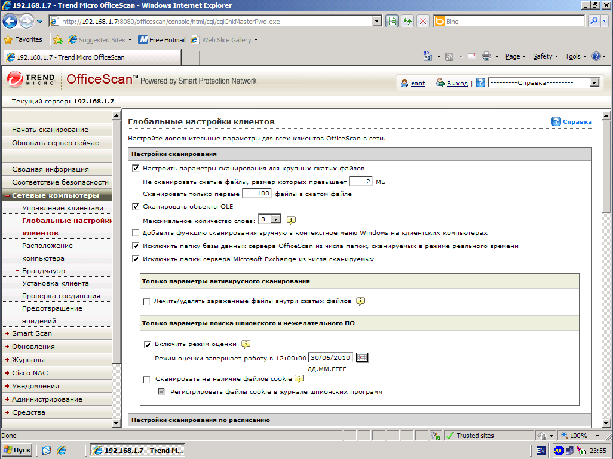Enable Добавить функцию сканирования вручную в контекстное меню
The height and width of the screenshot is (459, 613).
click(x=136, y=232)
